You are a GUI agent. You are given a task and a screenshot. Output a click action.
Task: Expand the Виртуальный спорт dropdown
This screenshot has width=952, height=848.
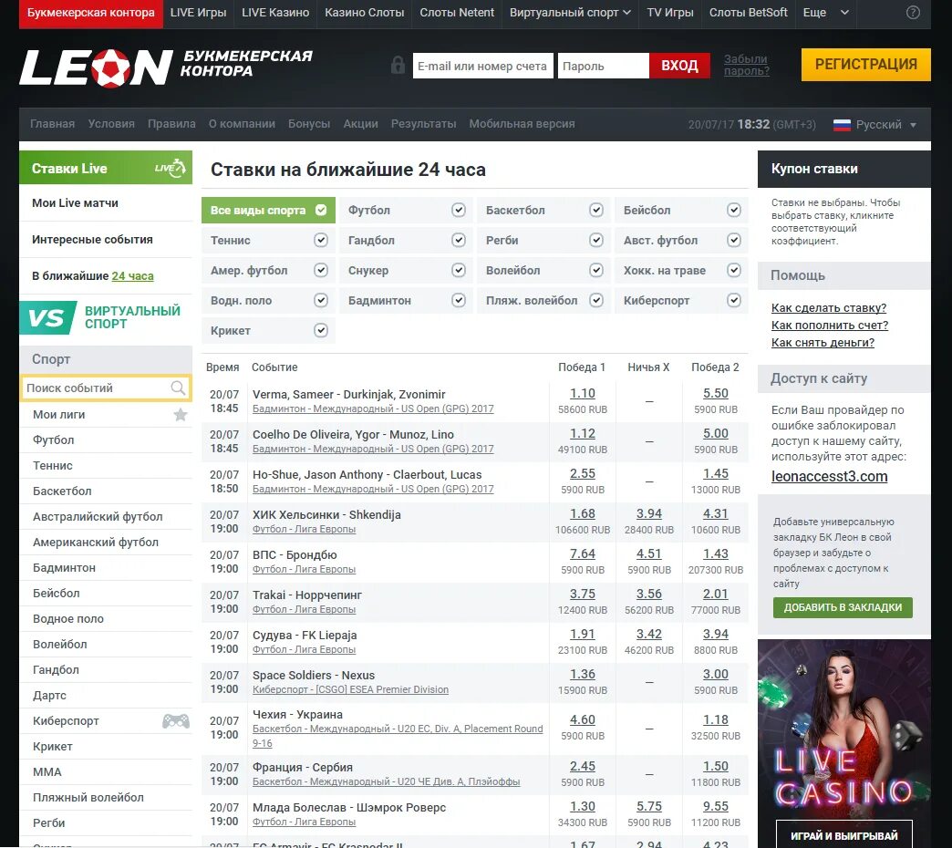(570, 13)
